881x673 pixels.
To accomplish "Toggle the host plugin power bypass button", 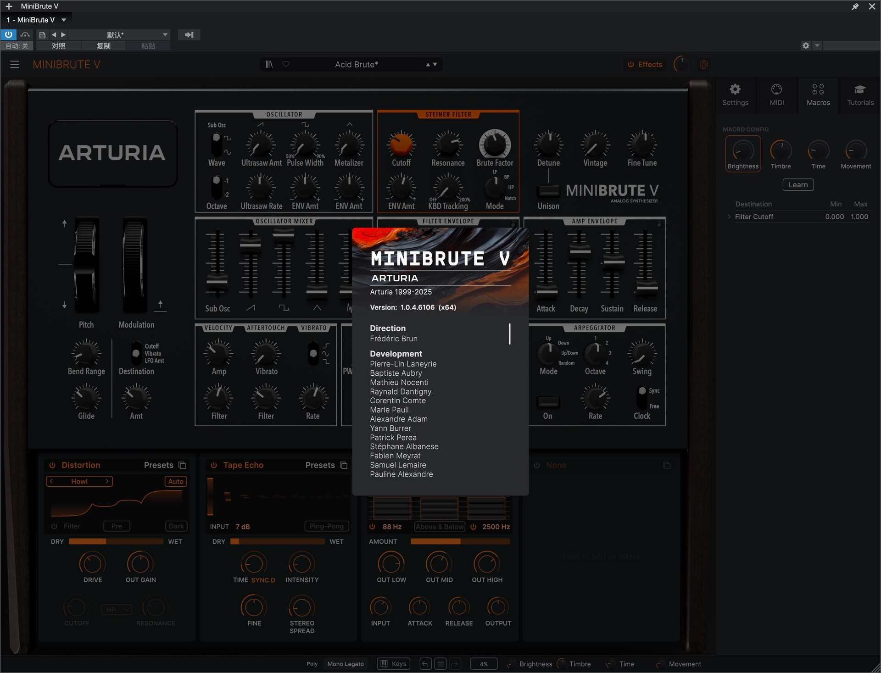I will tap(9, 34).
